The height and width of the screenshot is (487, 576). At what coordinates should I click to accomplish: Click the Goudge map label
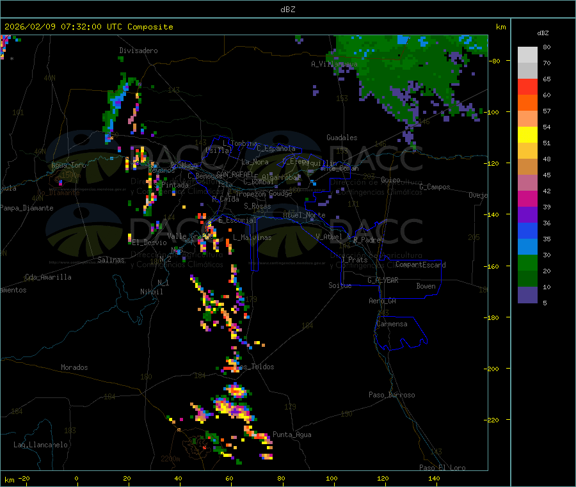(x=281, y=193)
